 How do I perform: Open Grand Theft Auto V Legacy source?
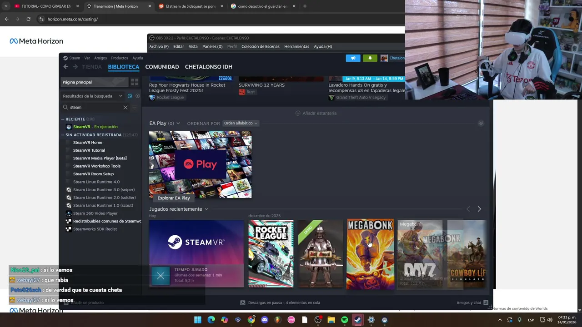331,97
